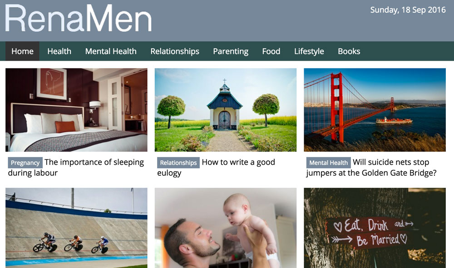454x268 pixels.
Task: Open the father holding baby thumbnail
Action: point(226,228)
